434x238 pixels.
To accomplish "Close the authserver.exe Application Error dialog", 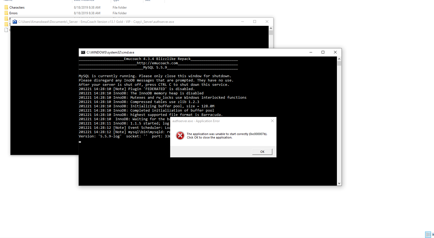I will coord(272,121).
